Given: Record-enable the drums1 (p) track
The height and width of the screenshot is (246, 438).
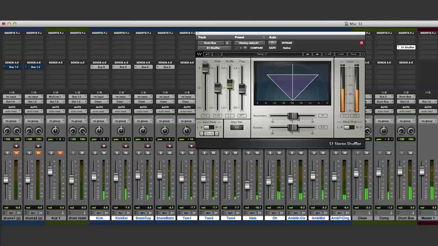Looking at the screenshot, I should coord(16,146).
